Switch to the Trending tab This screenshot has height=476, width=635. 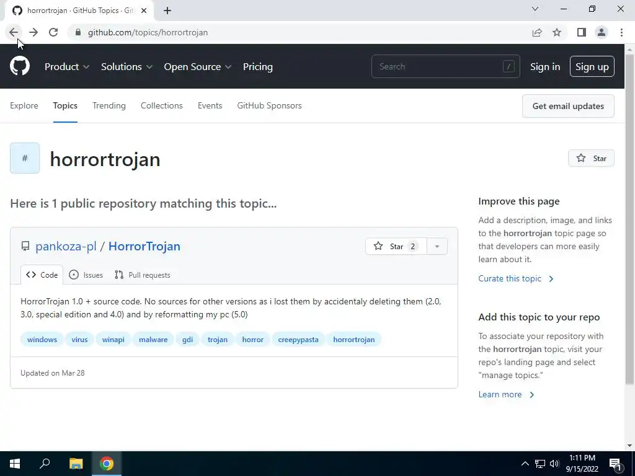pos(109,105)
